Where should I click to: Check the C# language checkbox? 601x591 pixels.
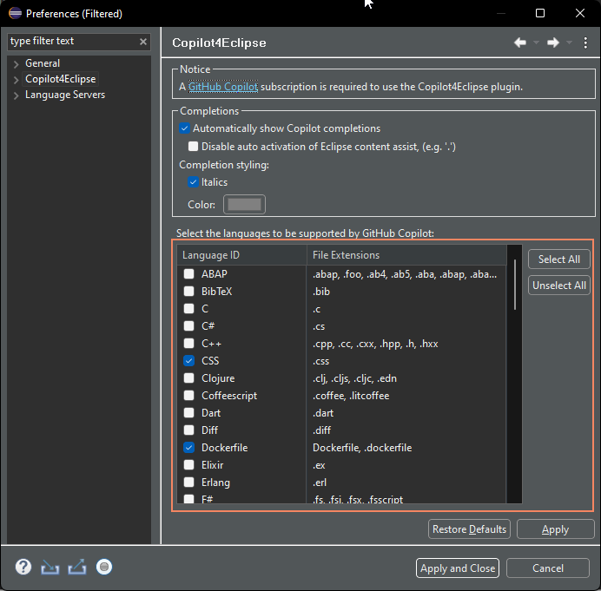pos(189,326)
